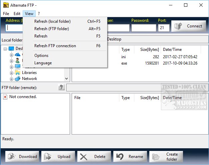Expand the Network tree node
This screenshot has height=165, width=209.
pyautogui.click(x=11, y=79)
